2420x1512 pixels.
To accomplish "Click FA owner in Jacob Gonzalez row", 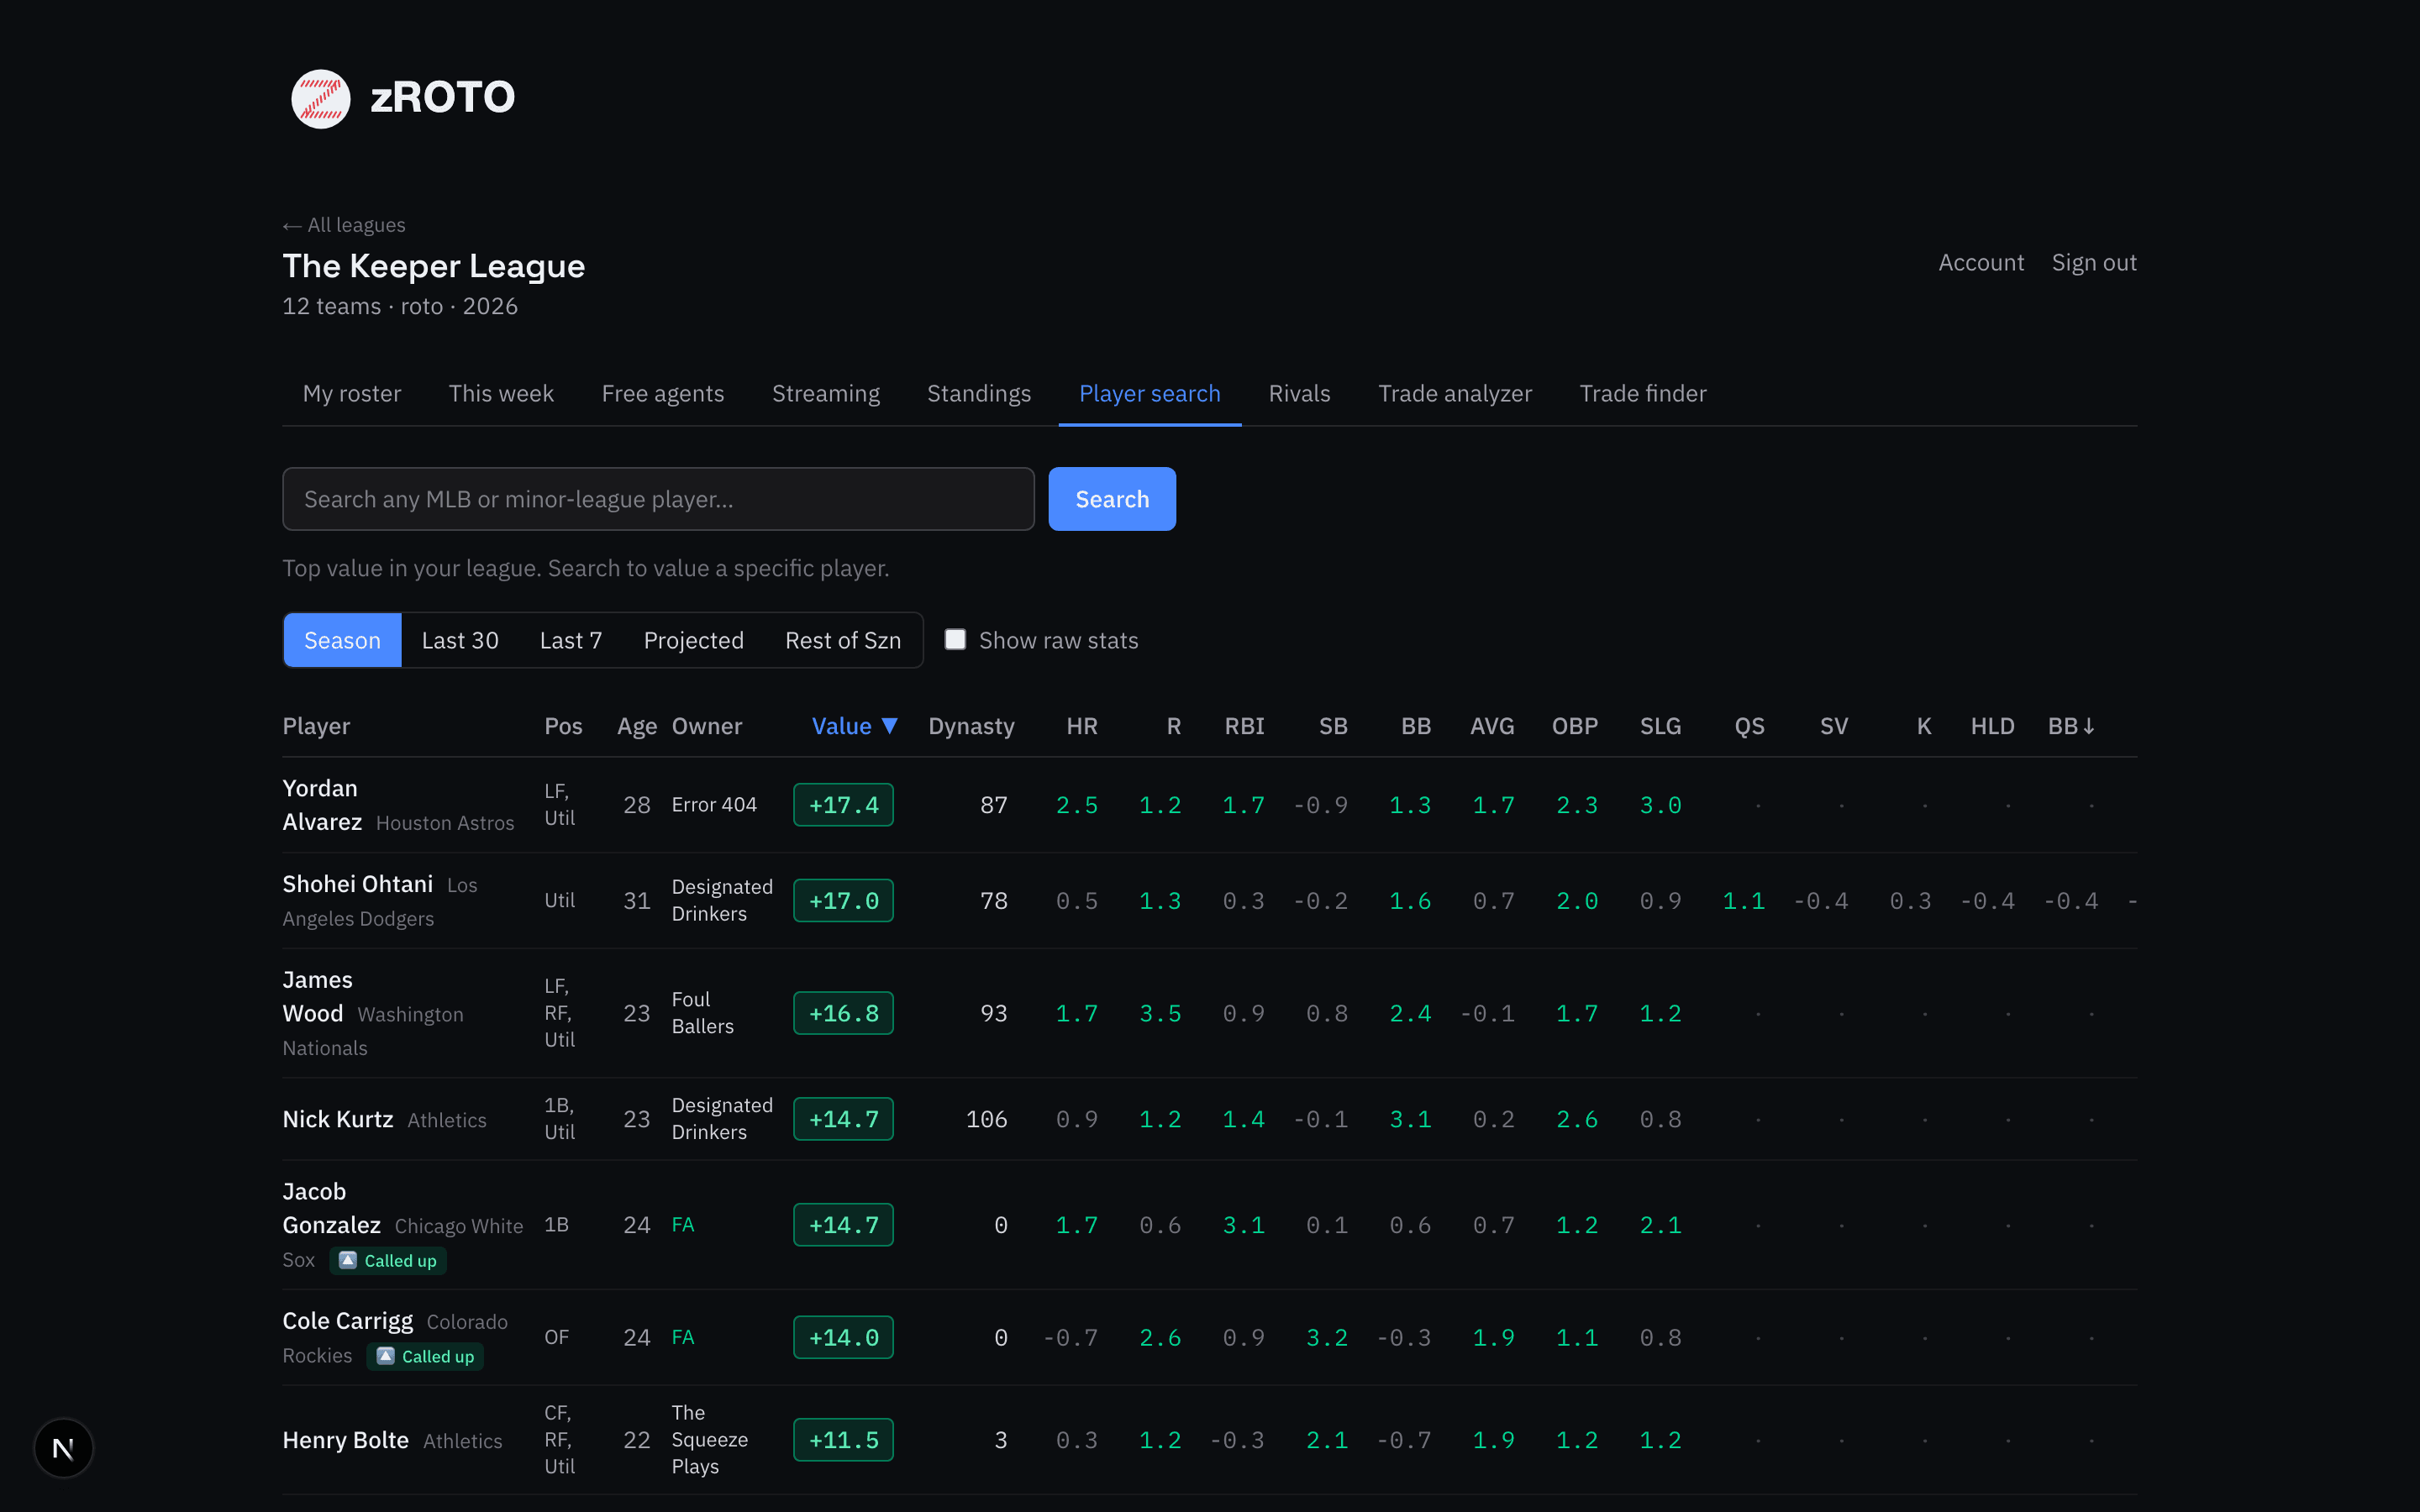I will [x=683, y=1225].
